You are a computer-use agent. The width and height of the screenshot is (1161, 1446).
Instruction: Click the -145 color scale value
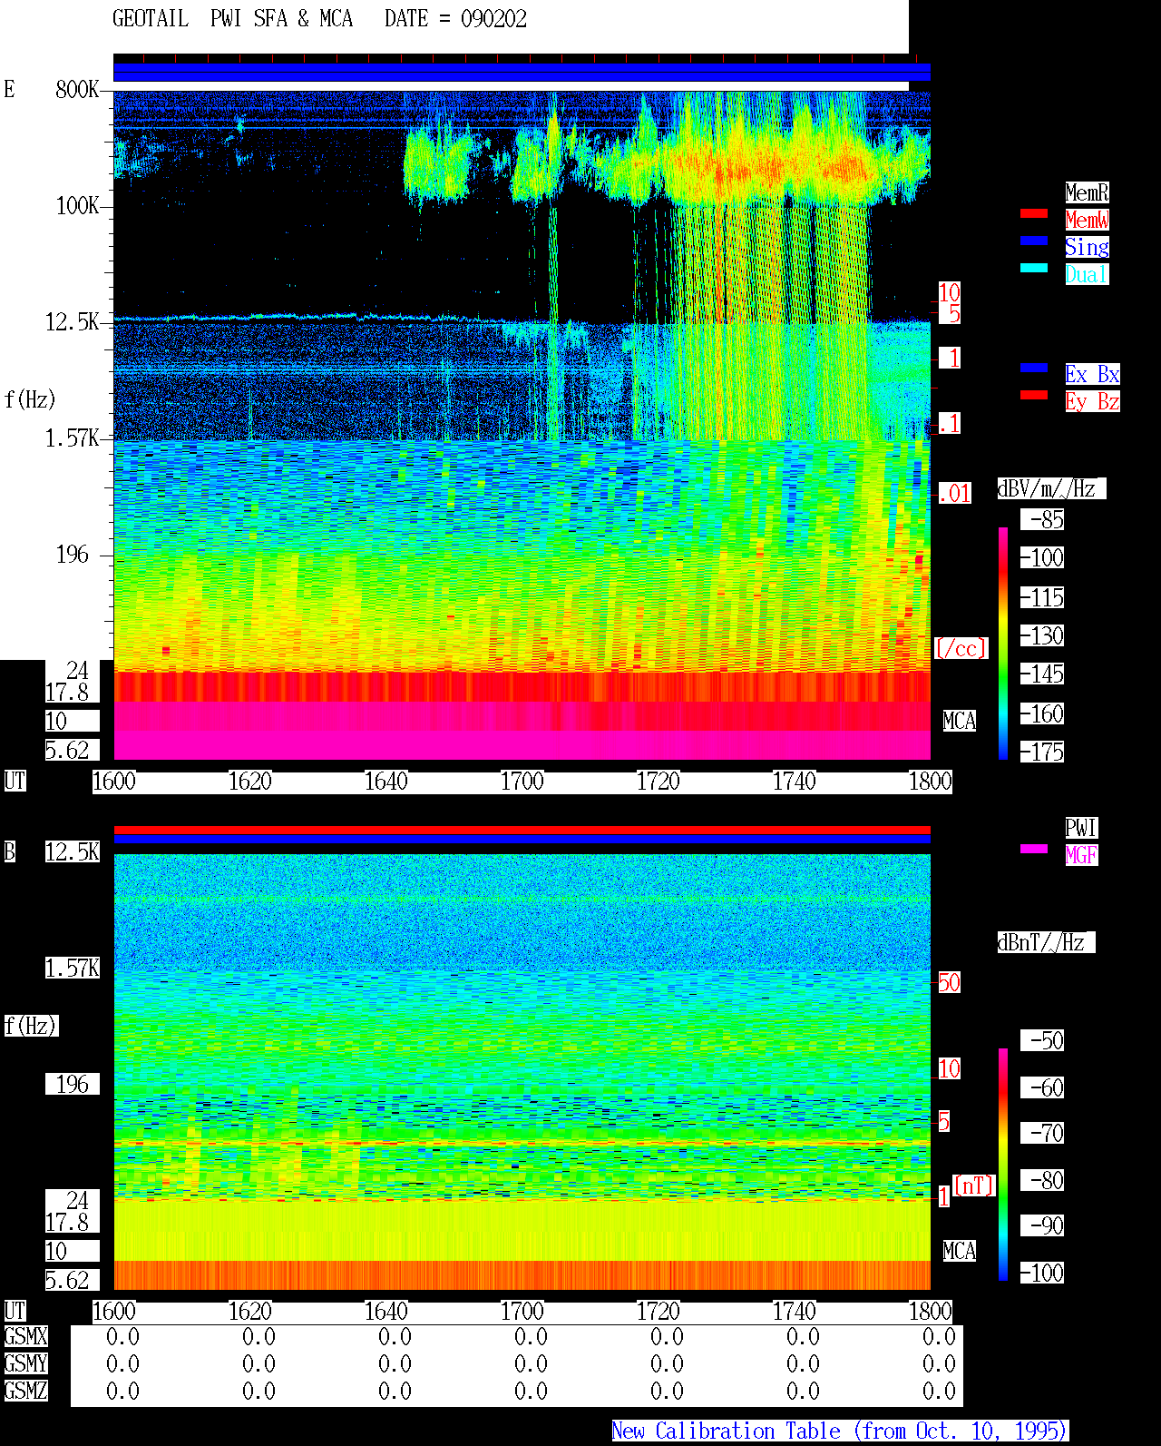coord(1042,674)
